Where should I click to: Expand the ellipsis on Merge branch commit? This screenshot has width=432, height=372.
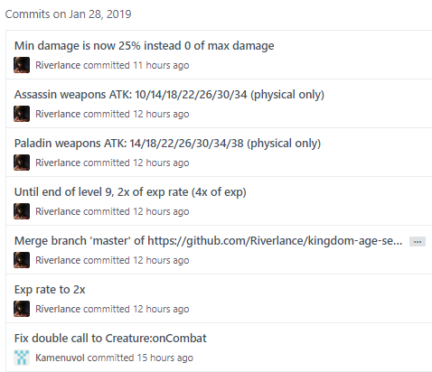coord(418,242)
